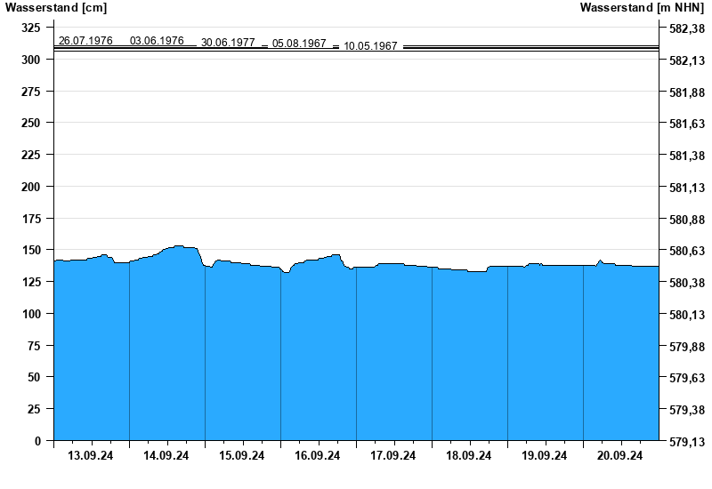Click the 26.07.1976 historic high-water label
Image resolution: width=712 pixels, height=489 pixels.
[85, 41]
